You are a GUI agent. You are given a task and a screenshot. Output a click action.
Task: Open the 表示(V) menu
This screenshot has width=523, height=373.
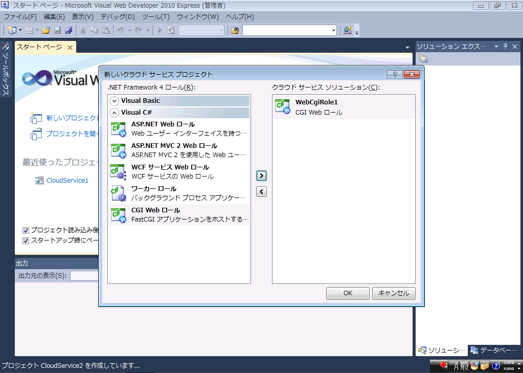[82, 17]
